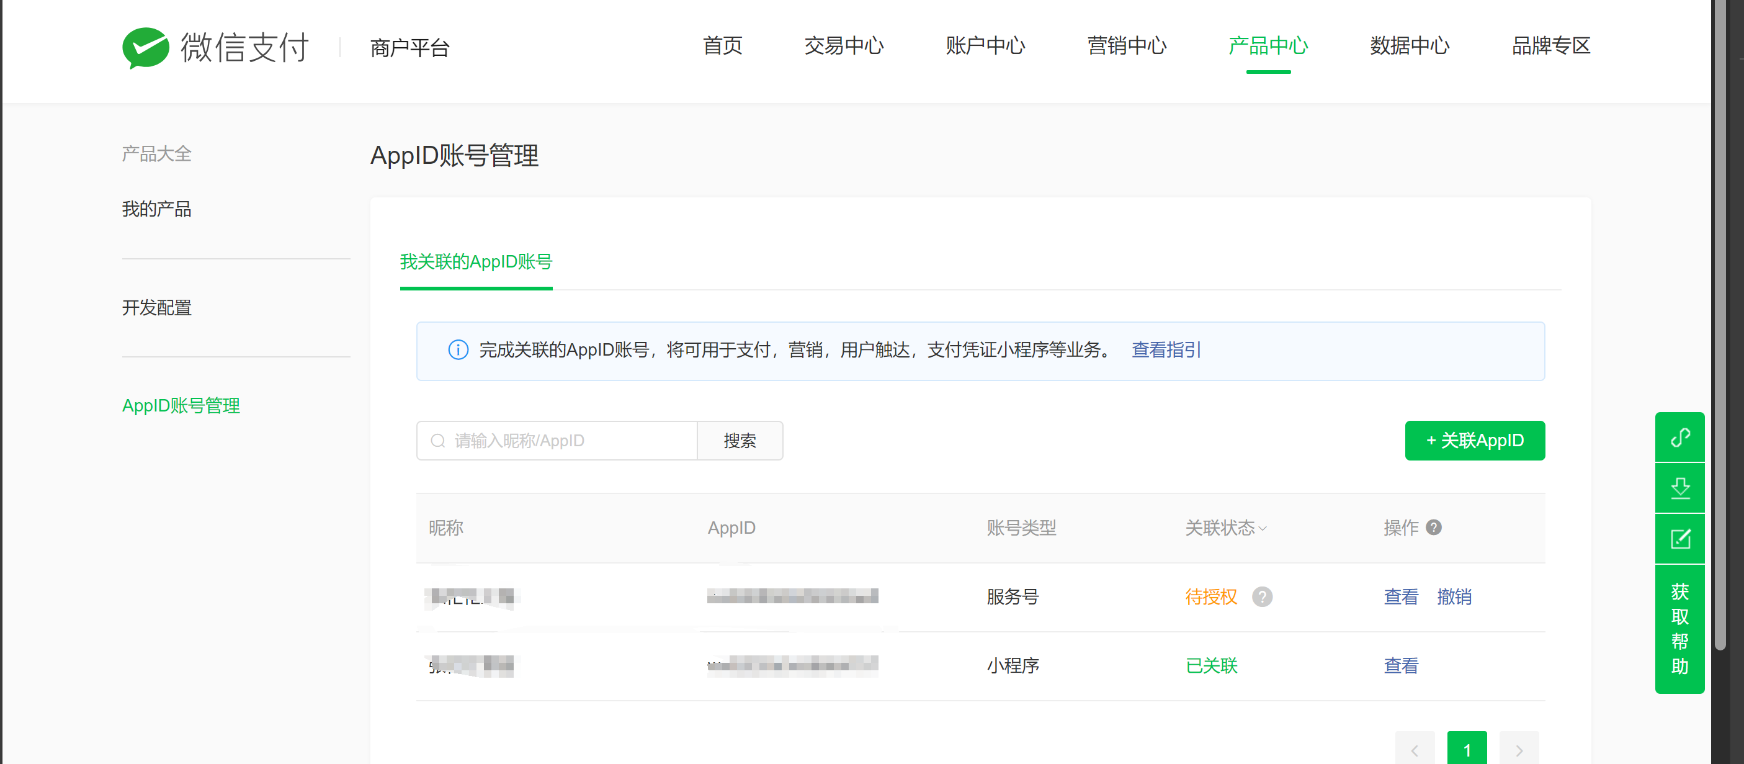The height and width of the screenshot is (764, 1744).
Task: Open the 查看指引 link
Action: [1166, 350]
